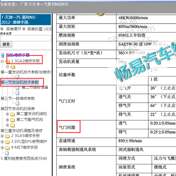Image resolution: width=176 pixels, height=176 pixels.
Task: Select the 第二章发动机结构 tree entry
Action: pos(32,114)
